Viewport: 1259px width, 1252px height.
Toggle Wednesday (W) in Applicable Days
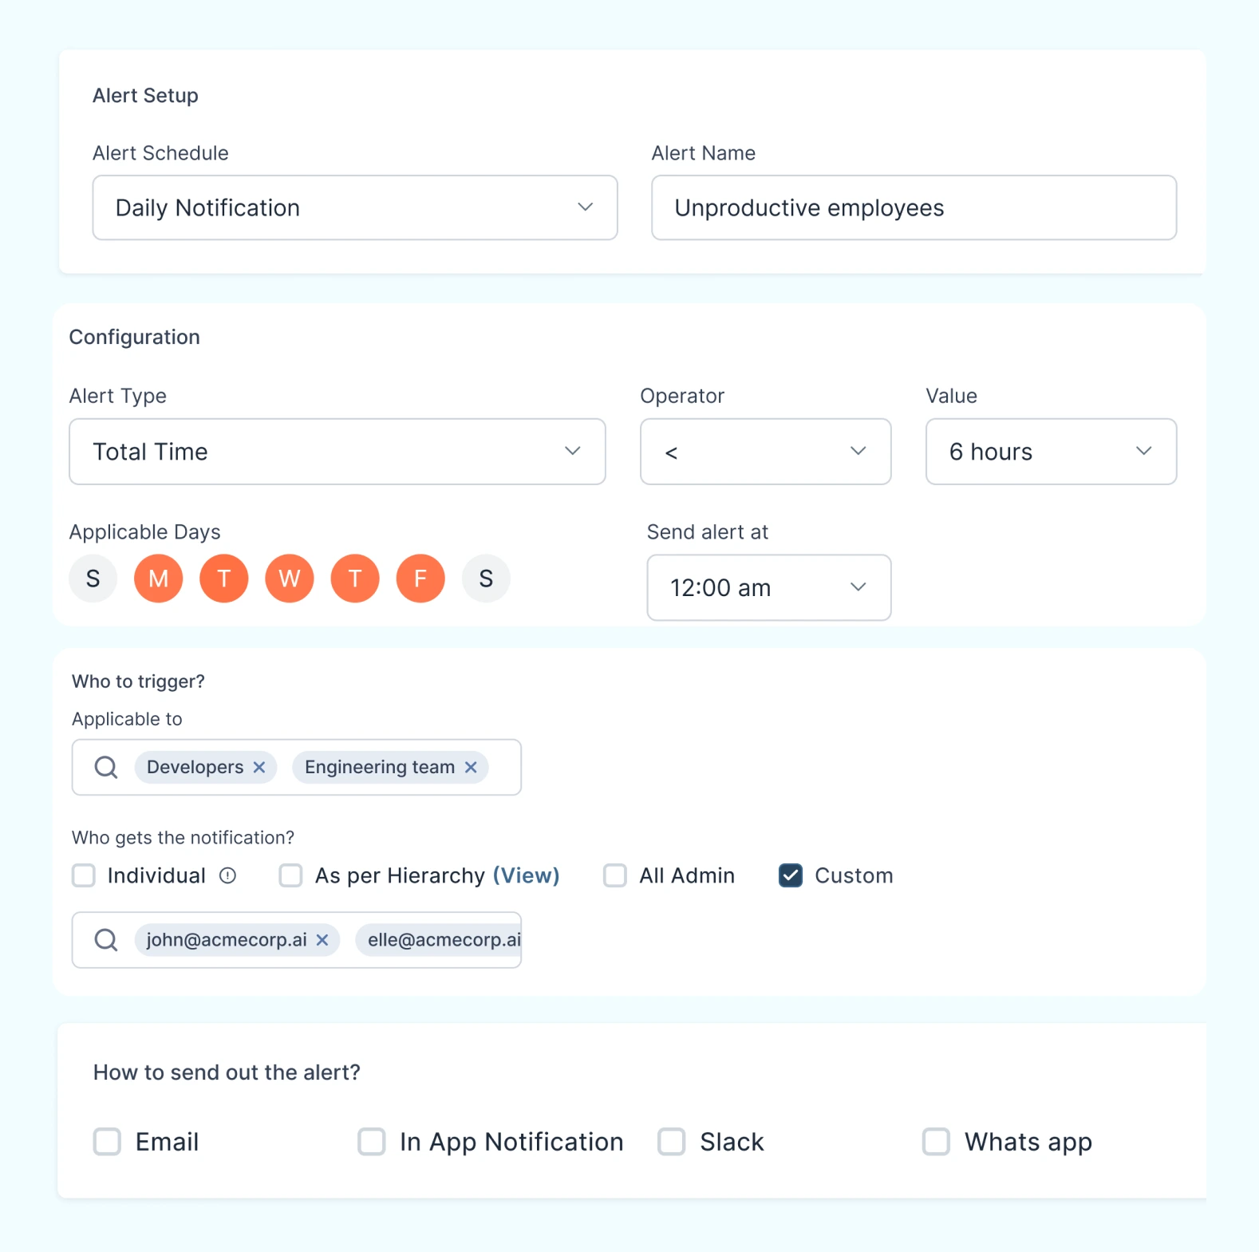pos(290,579)
